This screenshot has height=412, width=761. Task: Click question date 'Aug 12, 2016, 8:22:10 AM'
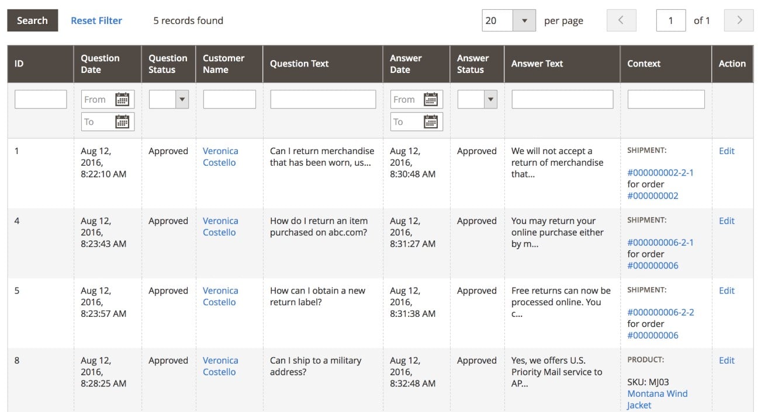point(103,163)
